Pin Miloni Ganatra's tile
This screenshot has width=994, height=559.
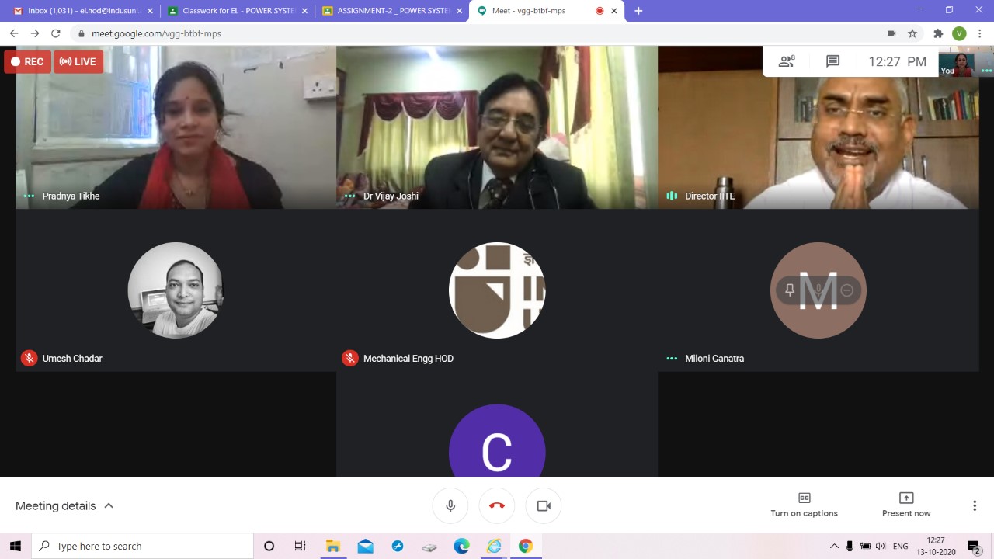pos(790,290)
